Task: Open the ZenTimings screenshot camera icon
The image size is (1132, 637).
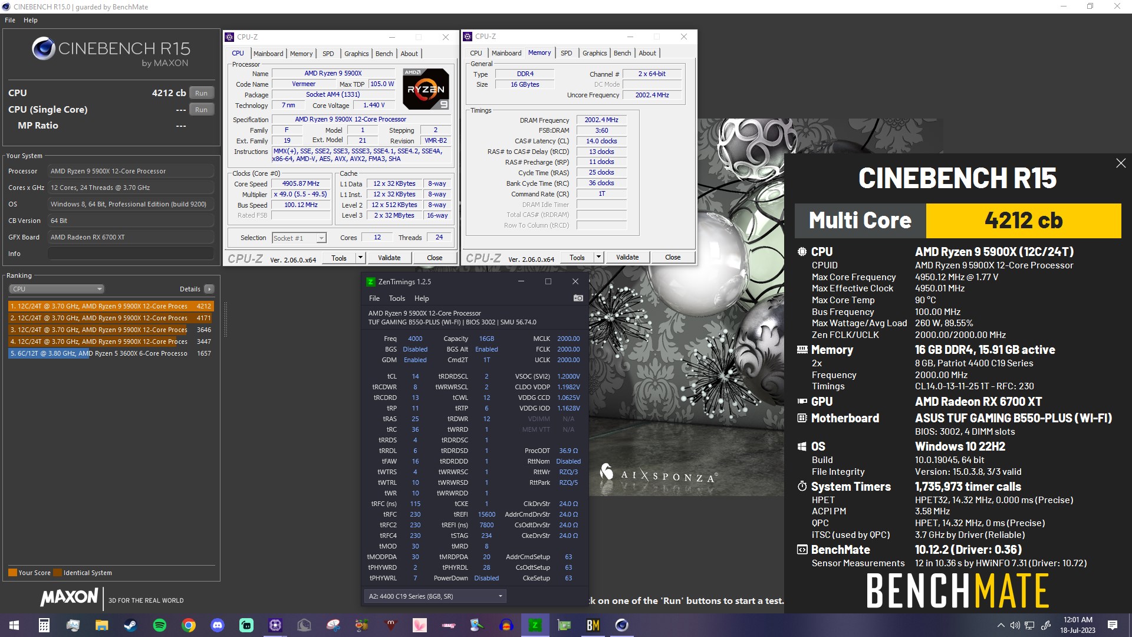Action: pyautogui.click(x=578, y=298)
